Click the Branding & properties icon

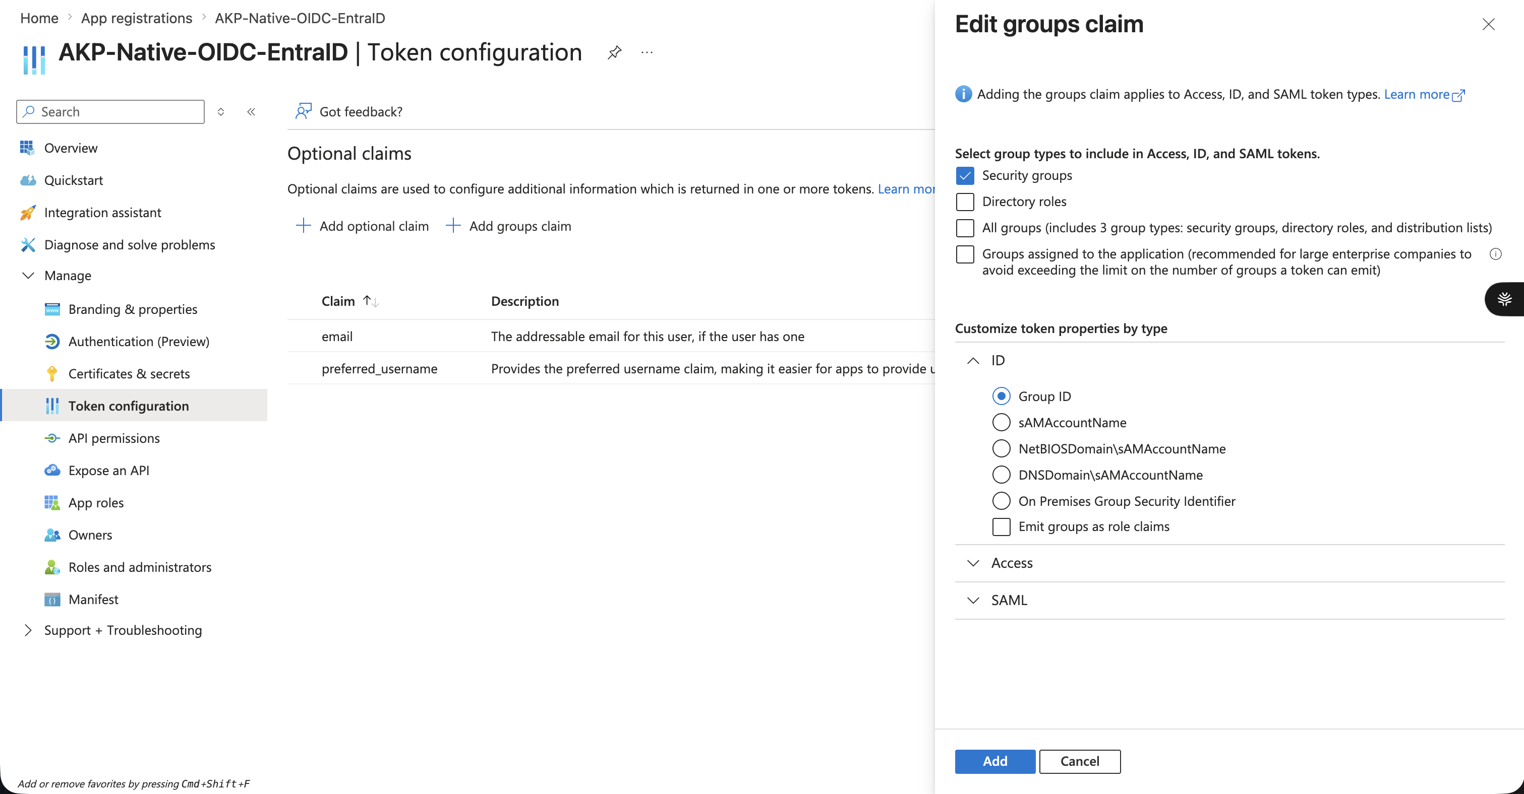[52, 309]
